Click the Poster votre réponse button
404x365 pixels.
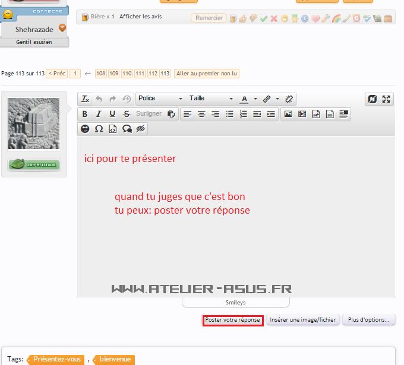pyautogui.click(x=233, y=320)
